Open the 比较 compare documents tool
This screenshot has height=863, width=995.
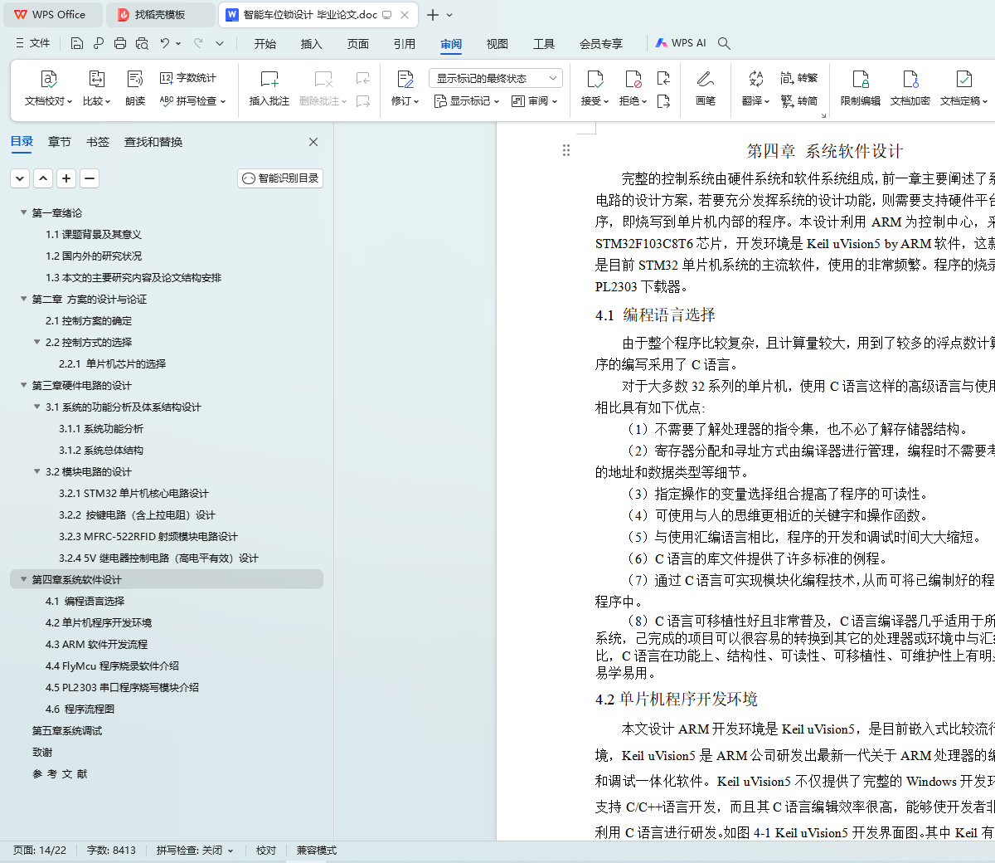(x=96, y=88)
